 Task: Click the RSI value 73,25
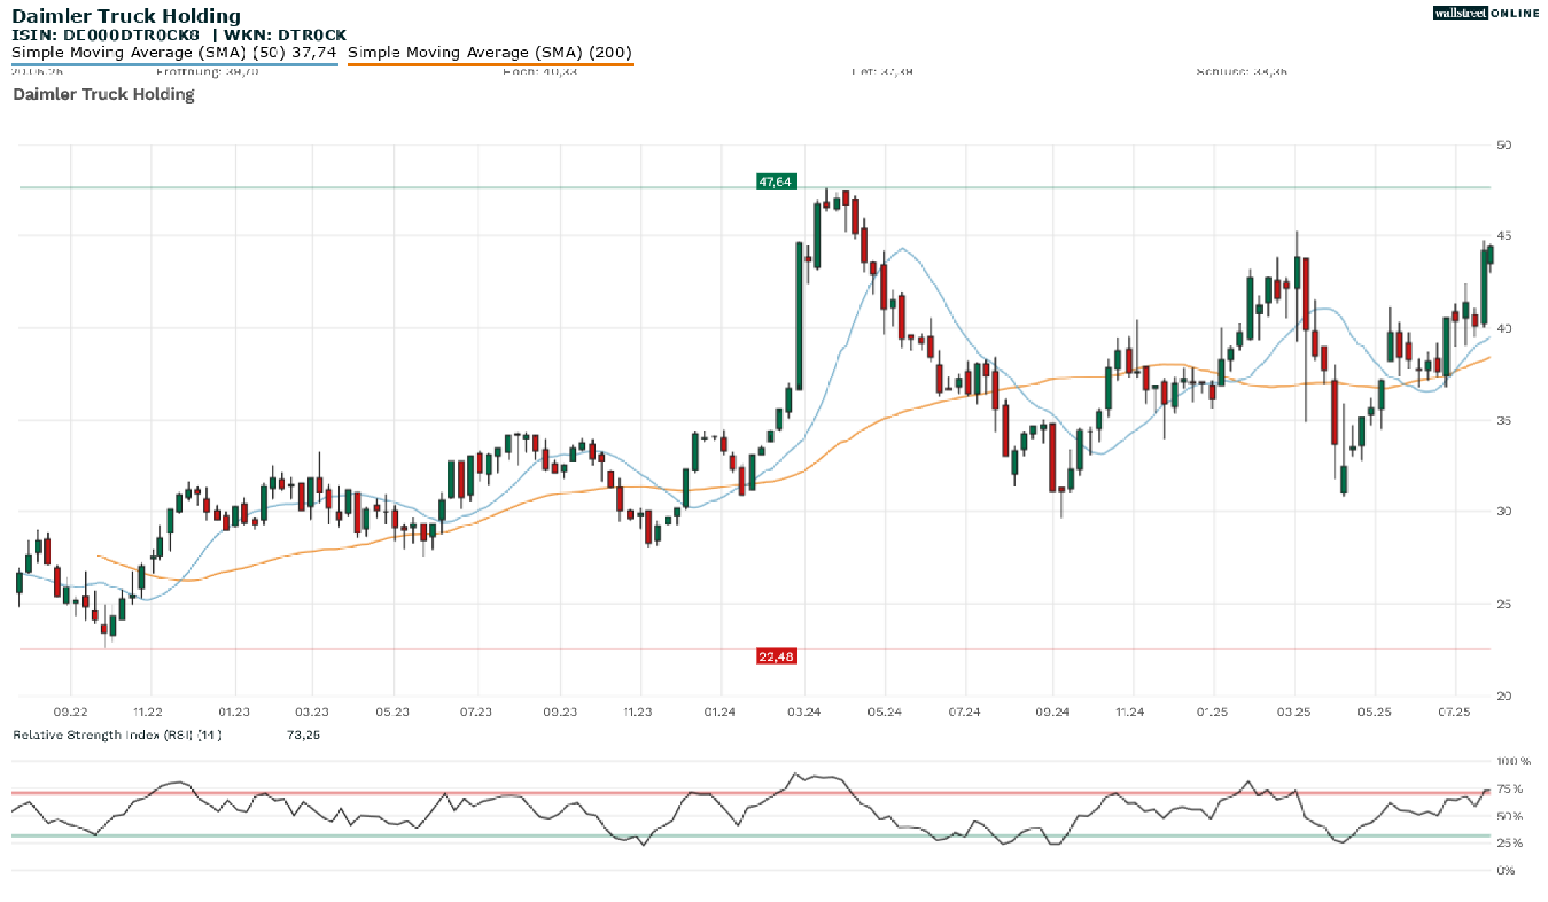303,735
